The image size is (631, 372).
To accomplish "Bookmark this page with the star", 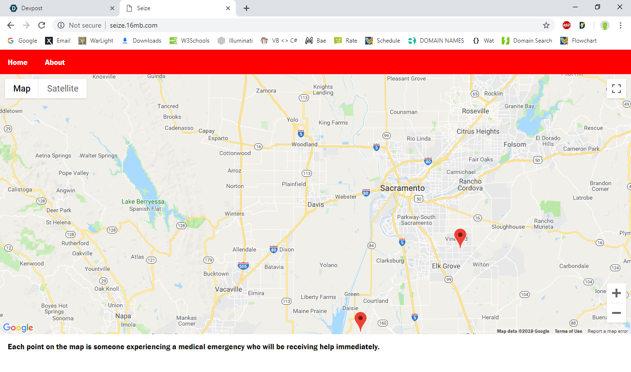I will (546, 25).
